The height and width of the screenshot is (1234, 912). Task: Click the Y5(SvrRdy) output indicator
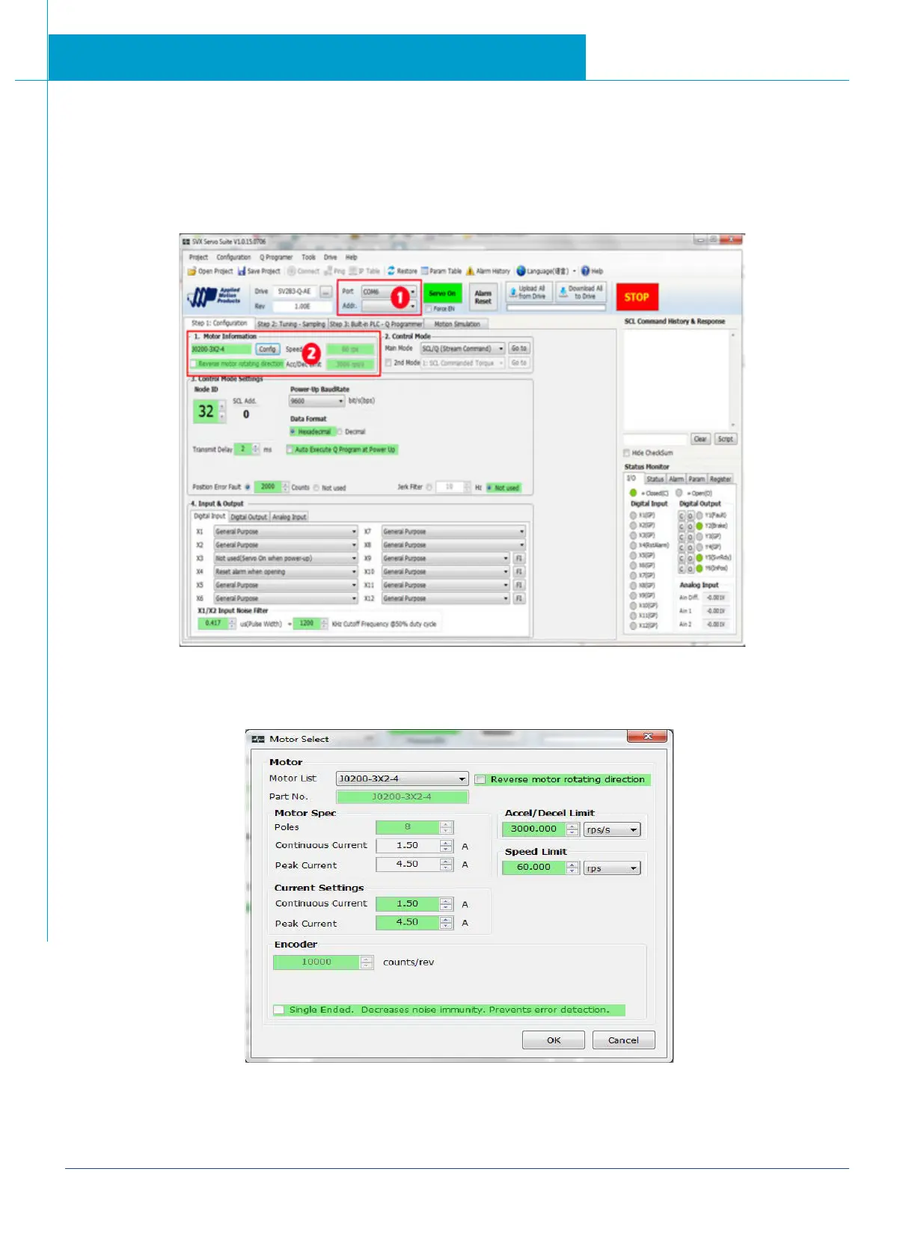coord(700,558)
